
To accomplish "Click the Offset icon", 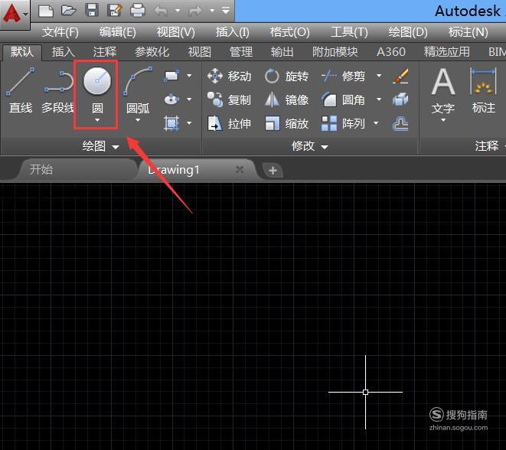I will [401, 123].
